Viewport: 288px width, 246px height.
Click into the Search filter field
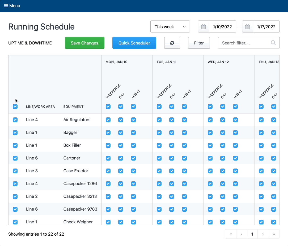(x=244, y=43)
